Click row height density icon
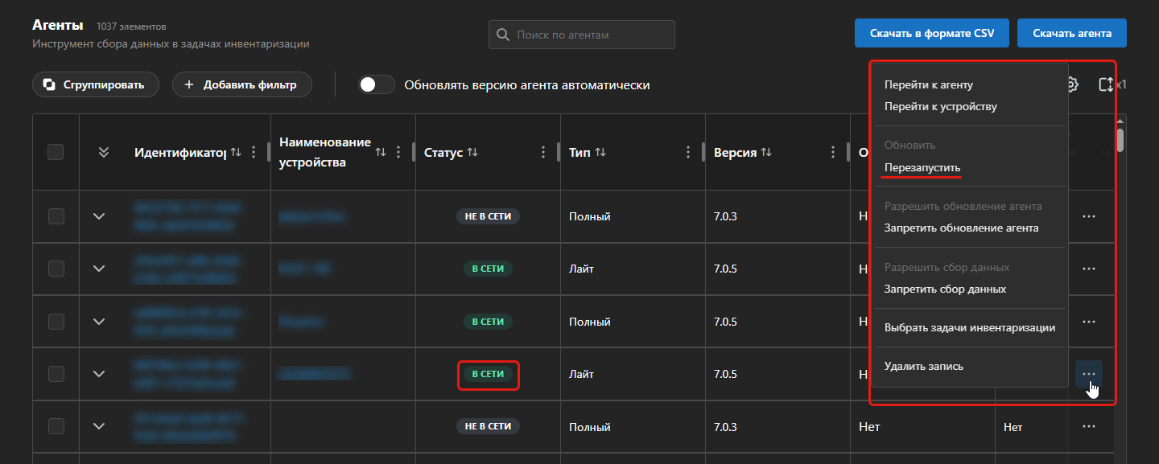Viewport: 1159px width, 464px height. point(1107,84)
